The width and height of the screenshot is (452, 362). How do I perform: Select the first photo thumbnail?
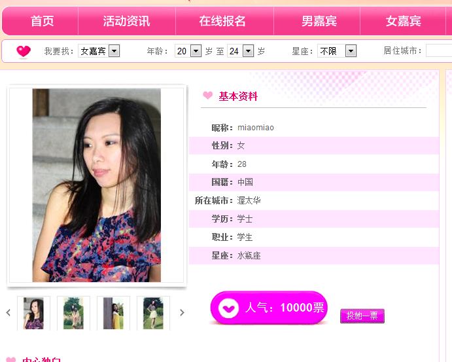pos(33,313)
